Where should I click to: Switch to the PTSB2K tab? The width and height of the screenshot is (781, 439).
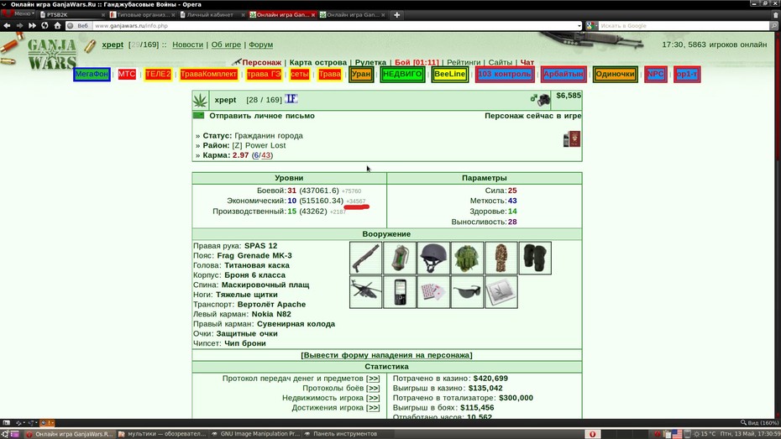(x=71, y=15)
